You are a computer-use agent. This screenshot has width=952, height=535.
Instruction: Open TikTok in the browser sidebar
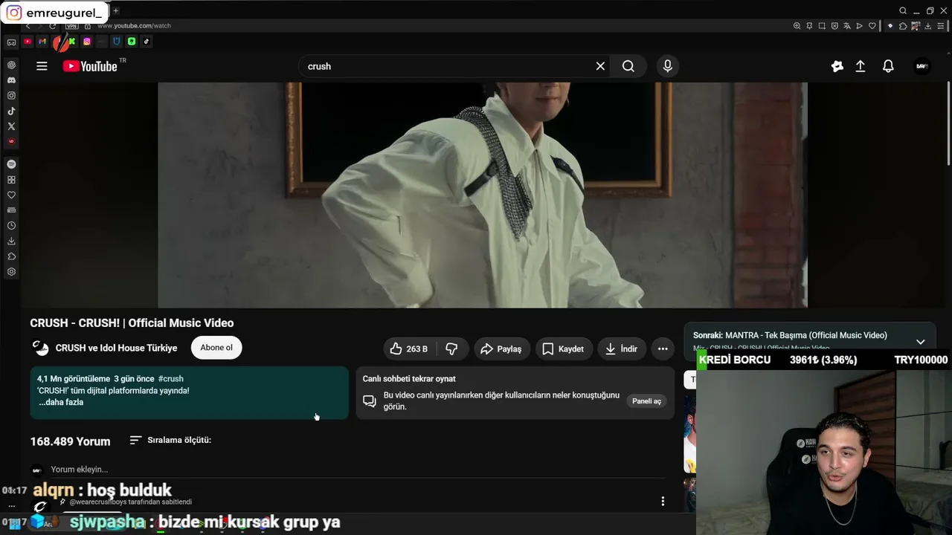pos(11,111)
